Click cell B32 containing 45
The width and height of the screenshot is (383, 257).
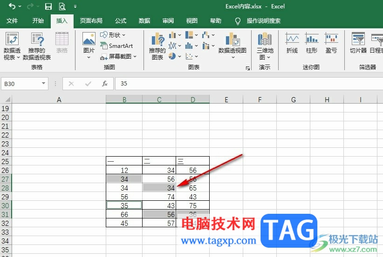pos(124,223)
